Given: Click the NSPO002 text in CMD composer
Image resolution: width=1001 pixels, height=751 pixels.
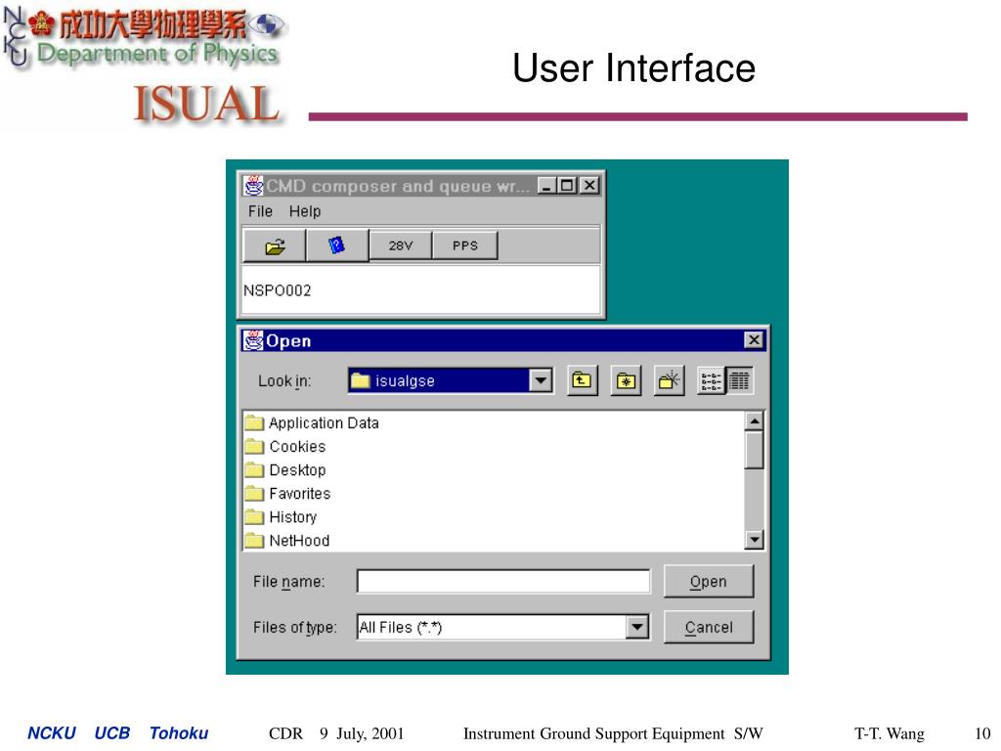Looking at the screenshot, I should pos(277,290).
